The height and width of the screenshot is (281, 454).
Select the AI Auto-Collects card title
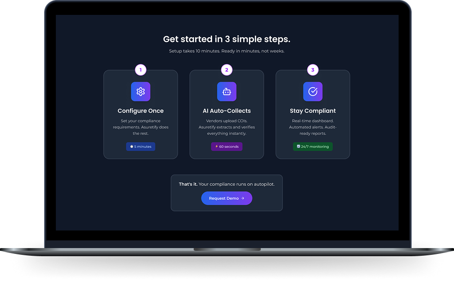click(227, 111)
